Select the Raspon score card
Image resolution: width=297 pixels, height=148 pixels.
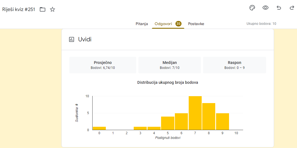(x=235, y=65)
